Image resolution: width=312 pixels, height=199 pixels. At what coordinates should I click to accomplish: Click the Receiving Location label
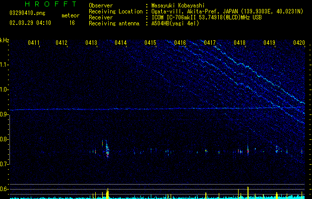(x=116, y=11)
